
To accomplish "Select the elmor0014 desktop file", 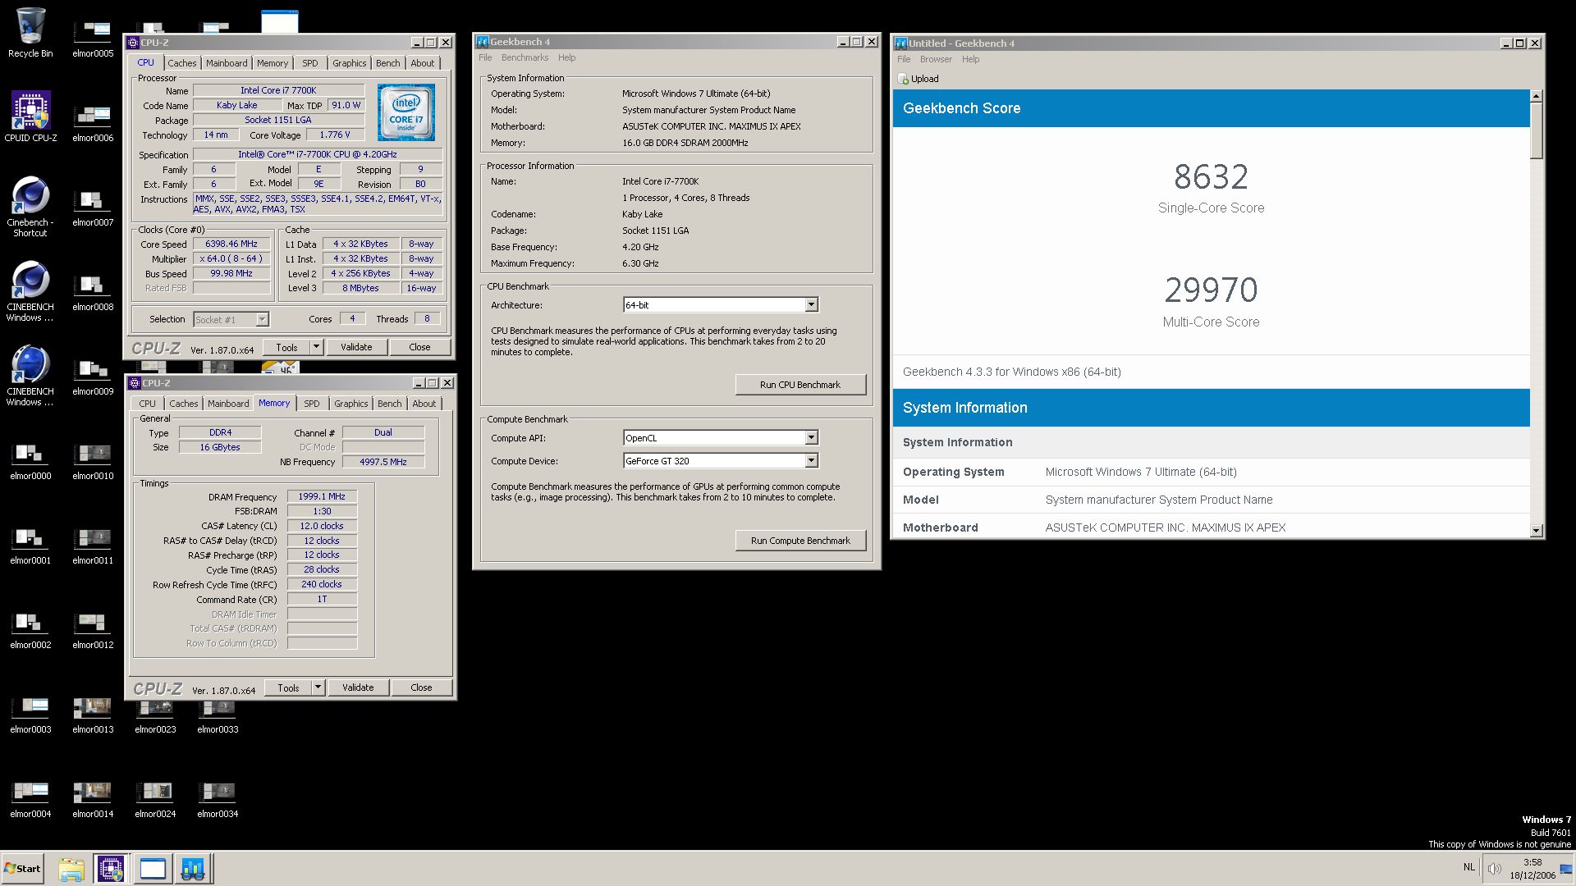I will [x=93, y=799].
